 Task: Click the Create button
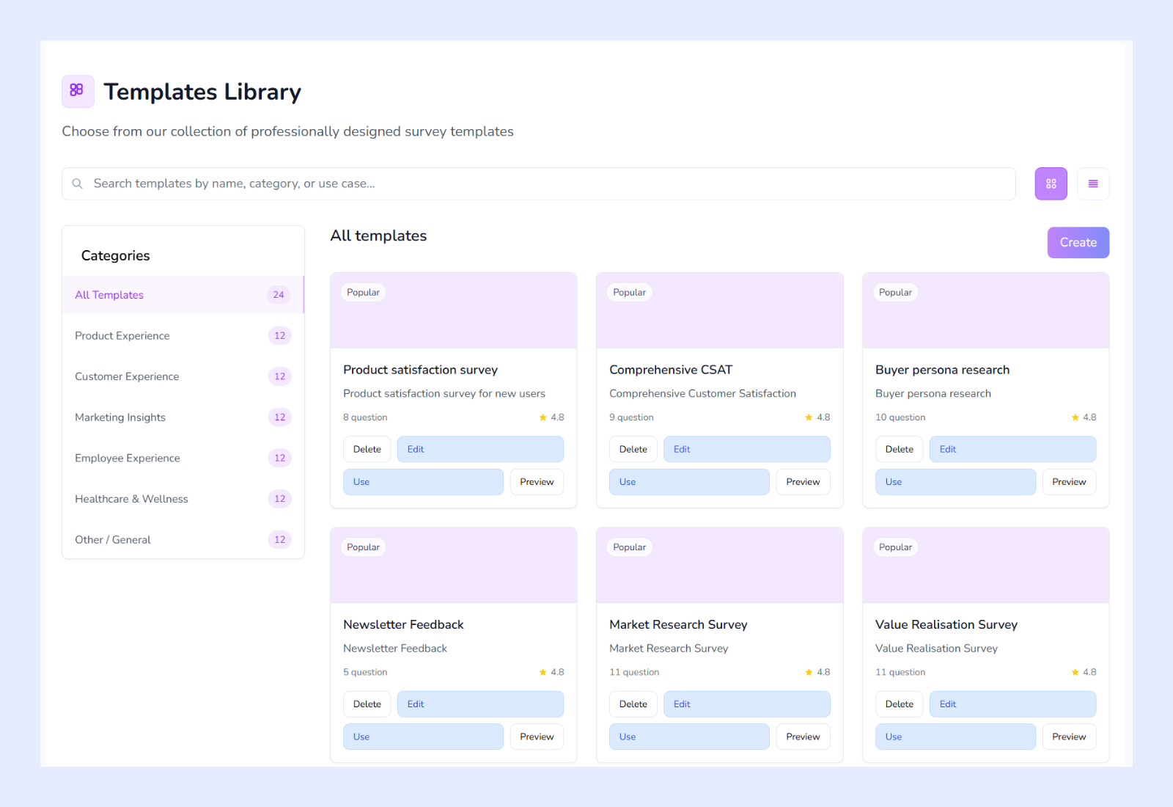(1078, 242)
